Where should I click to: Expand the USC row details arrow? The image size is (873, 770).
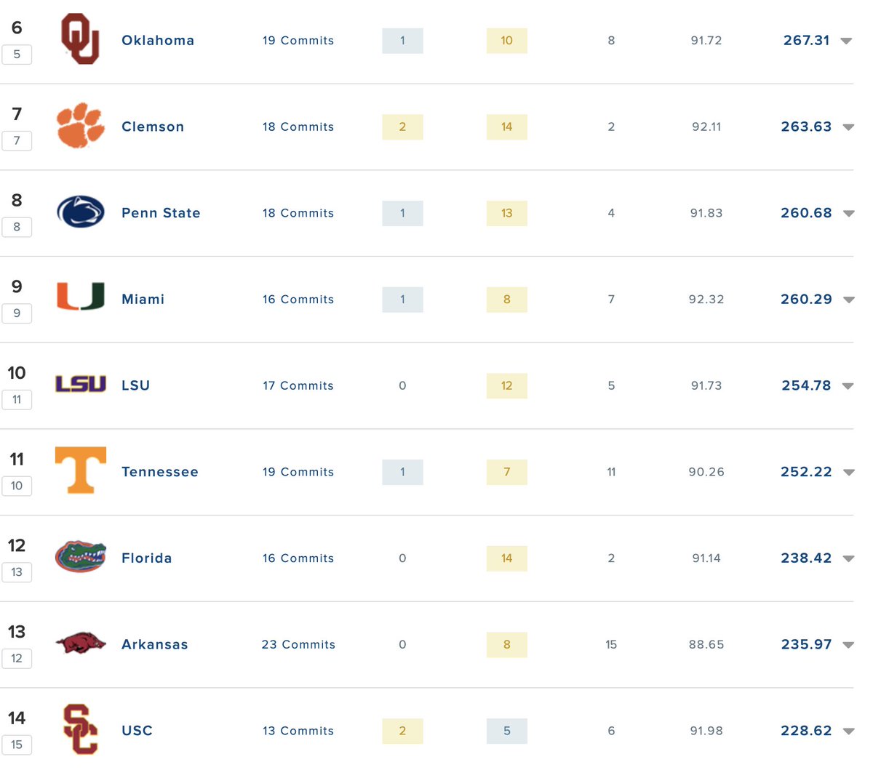click(x=848, y=731)
